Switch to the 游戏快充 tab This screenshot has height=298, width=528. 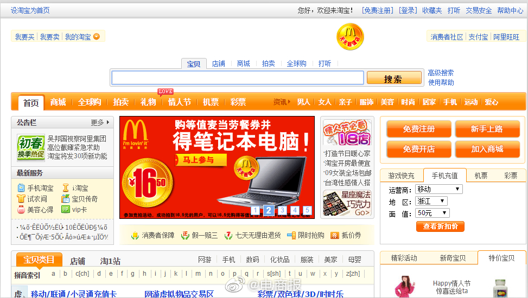pos(401,176)
